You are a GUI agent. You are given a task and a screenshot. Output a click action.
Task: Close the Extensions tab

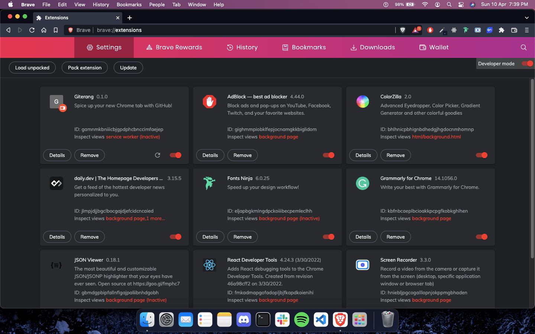coord(118,18)
